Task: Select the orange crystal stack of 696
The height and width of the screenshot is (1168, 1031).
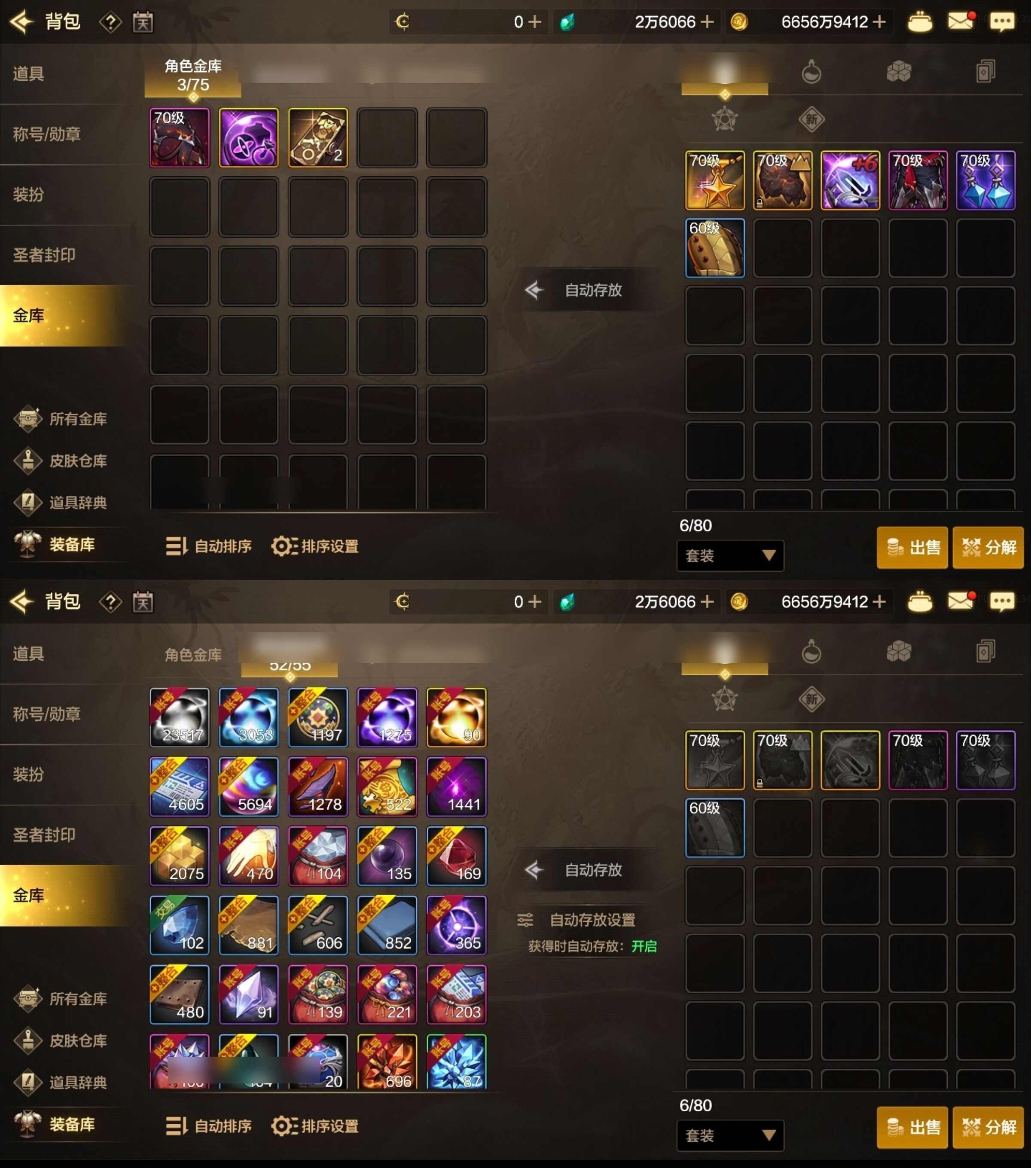Action: click(x=387, y=1061)
